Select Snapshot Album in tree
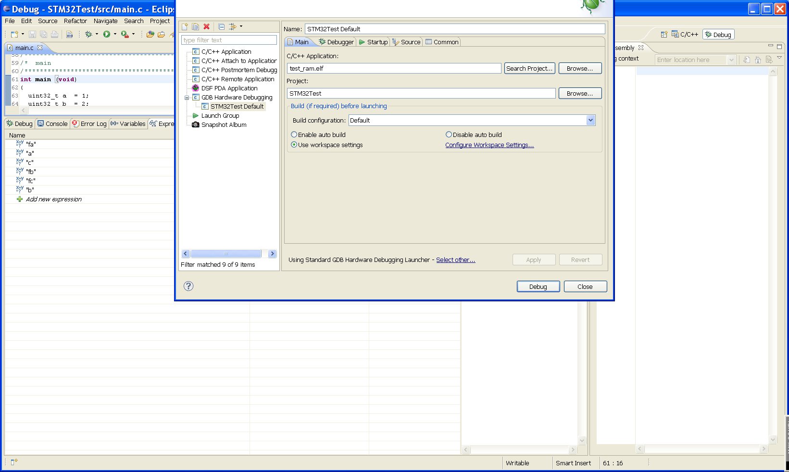The image size is (789, 472). 224,125
